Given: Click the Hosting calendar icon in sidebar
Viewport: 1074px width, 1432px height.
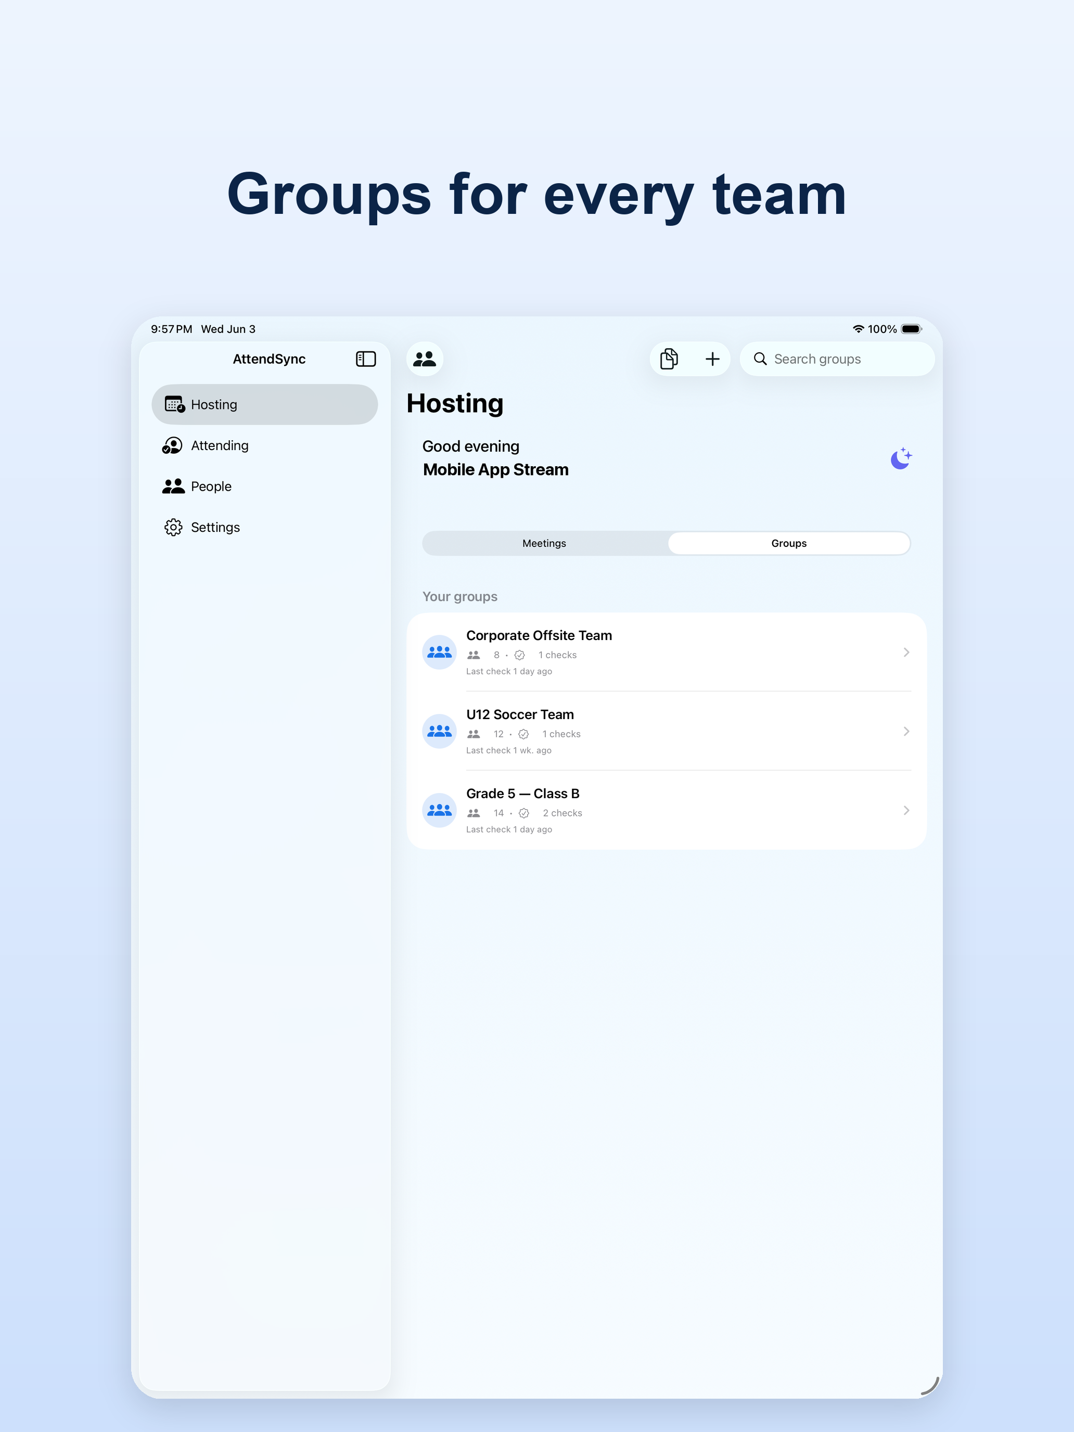Looking at the screenshot, I should tap(174, 405).
